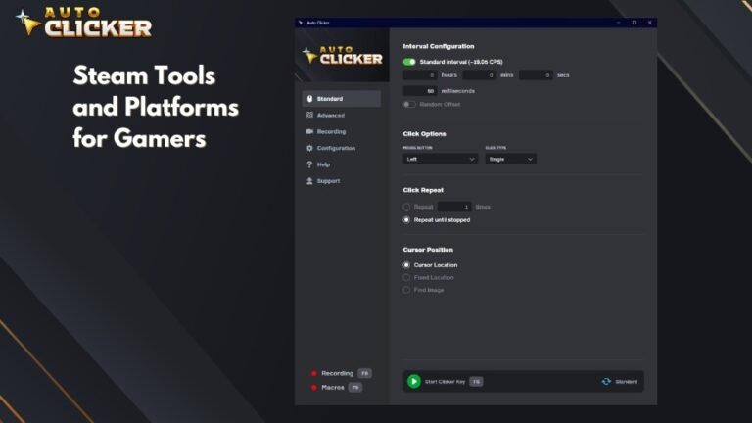Click the repeat times number field

pyautogui.click(x=454, y=207)
